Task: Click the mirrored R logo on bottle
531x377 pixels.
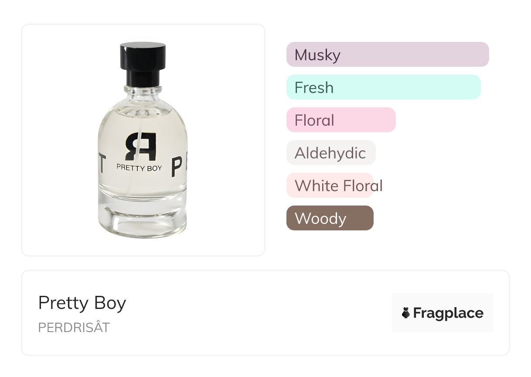Action: (x=140, y=147)
